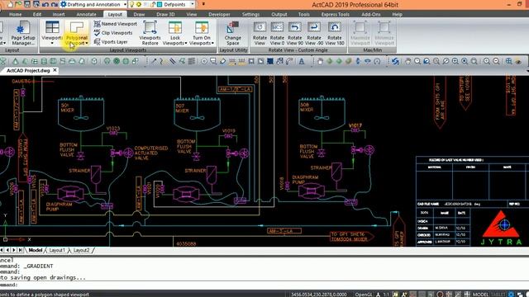Open the Add-Ons ribbon tab
The height and width of the screenshot is (297, 529).
coord(371,14)
